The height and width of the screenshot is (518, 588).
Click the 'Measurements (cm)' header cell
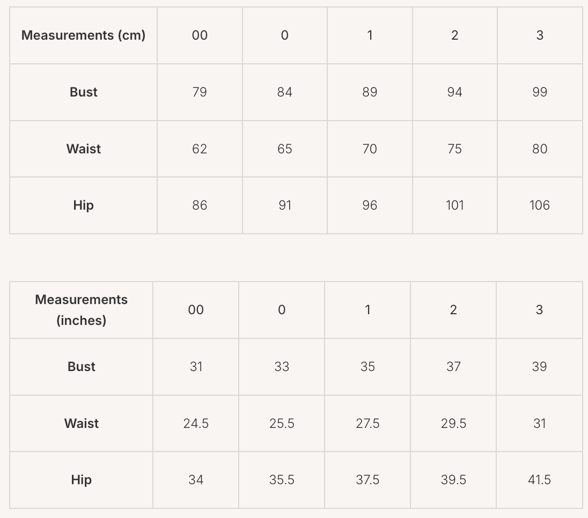point(83,35)
